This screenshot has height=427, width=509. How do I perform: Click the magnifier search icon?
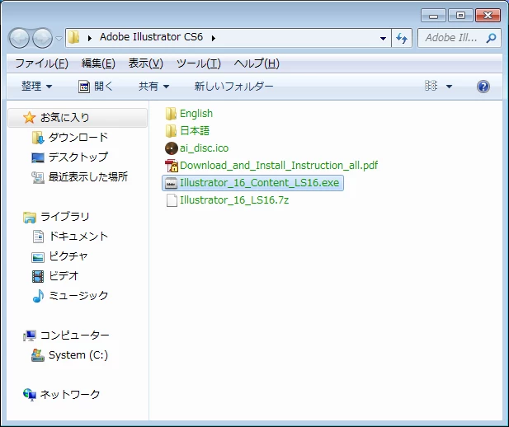(491, 38)
